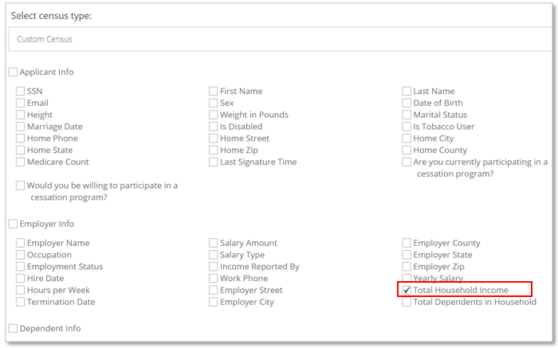Tick 'Would you be willing to participate' checkbox
The height and width of the screenshot is (348, 558).
pos(20,186)
